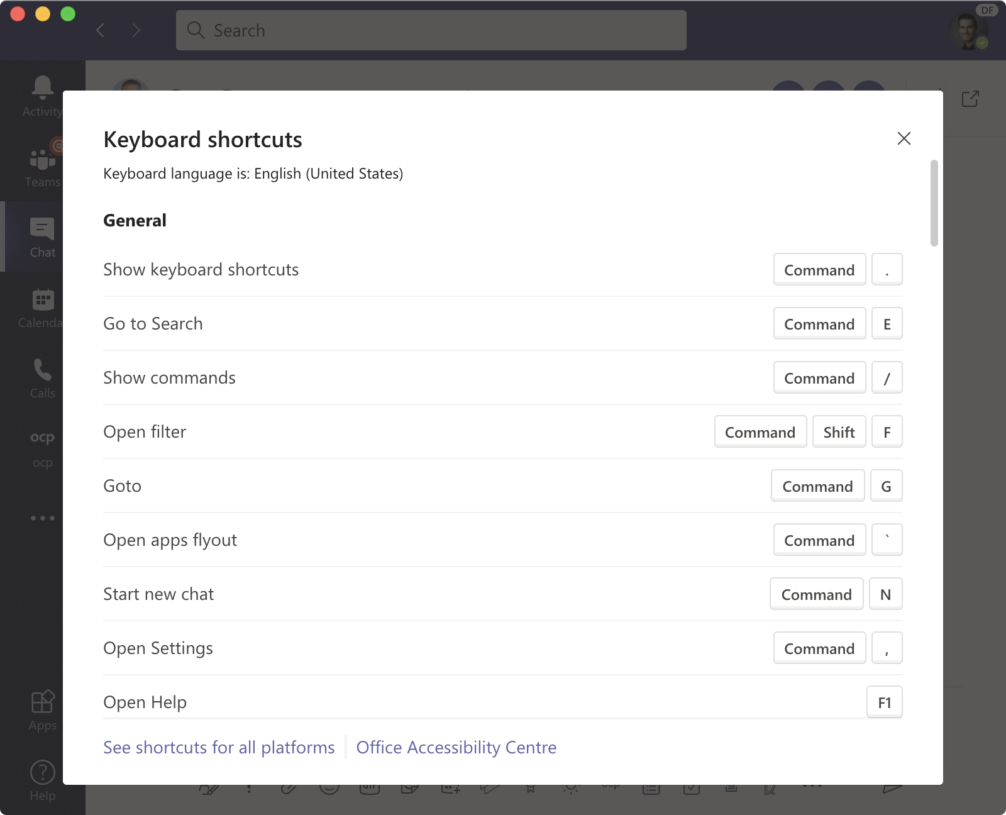Open Teams in the left sidebar
Image resolution: width=1006 pixels, height=815 pixels.
[x=43, y=166]
